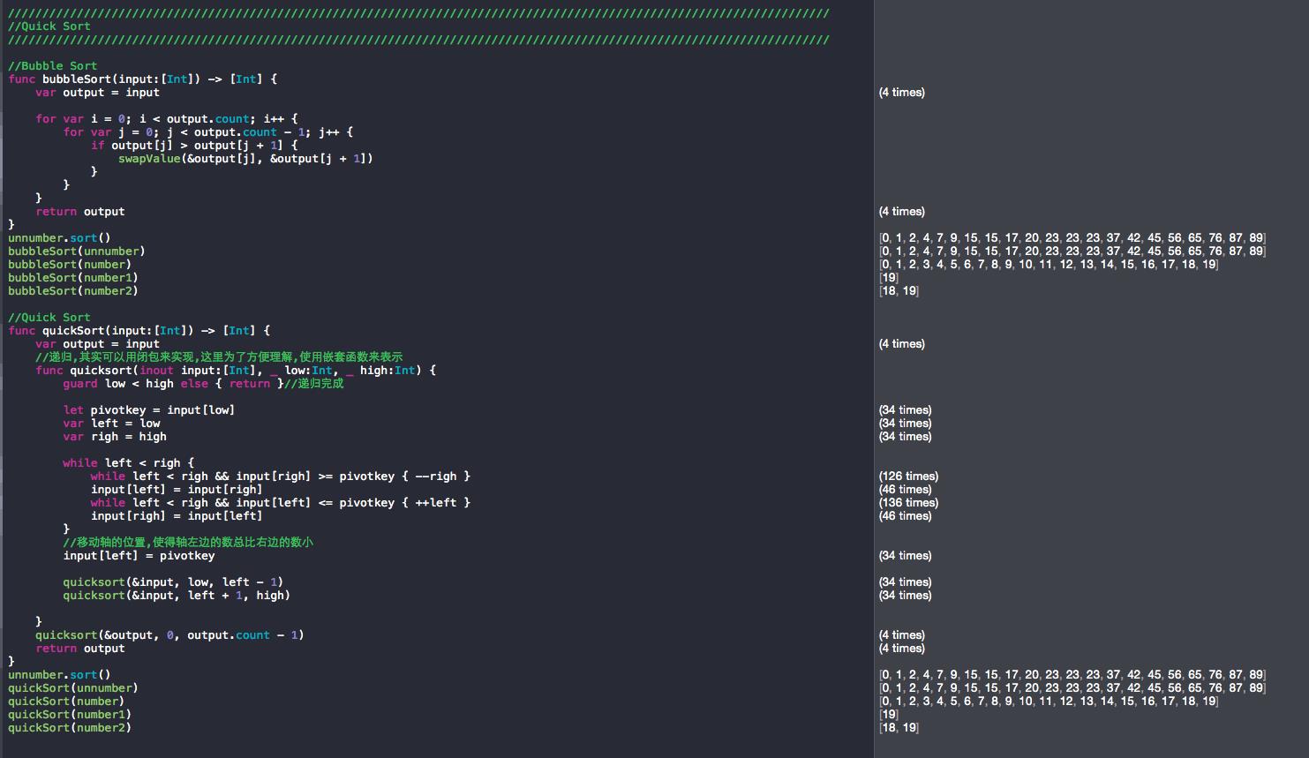Click the Chinese comment starting with //移动轴的位置
The image size is (1309, 758).
[188, 543]
